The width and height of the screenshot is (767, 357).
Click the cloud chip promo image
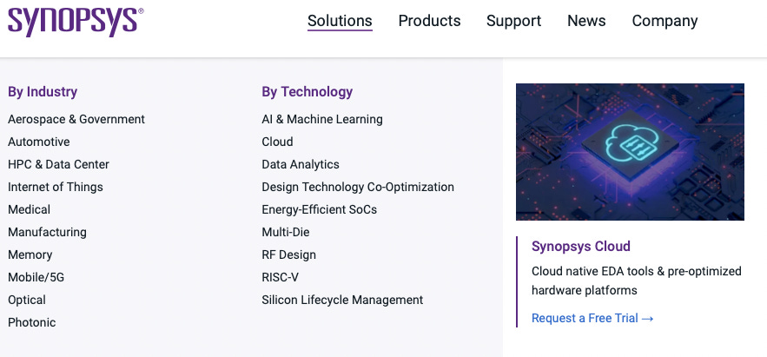630,152
